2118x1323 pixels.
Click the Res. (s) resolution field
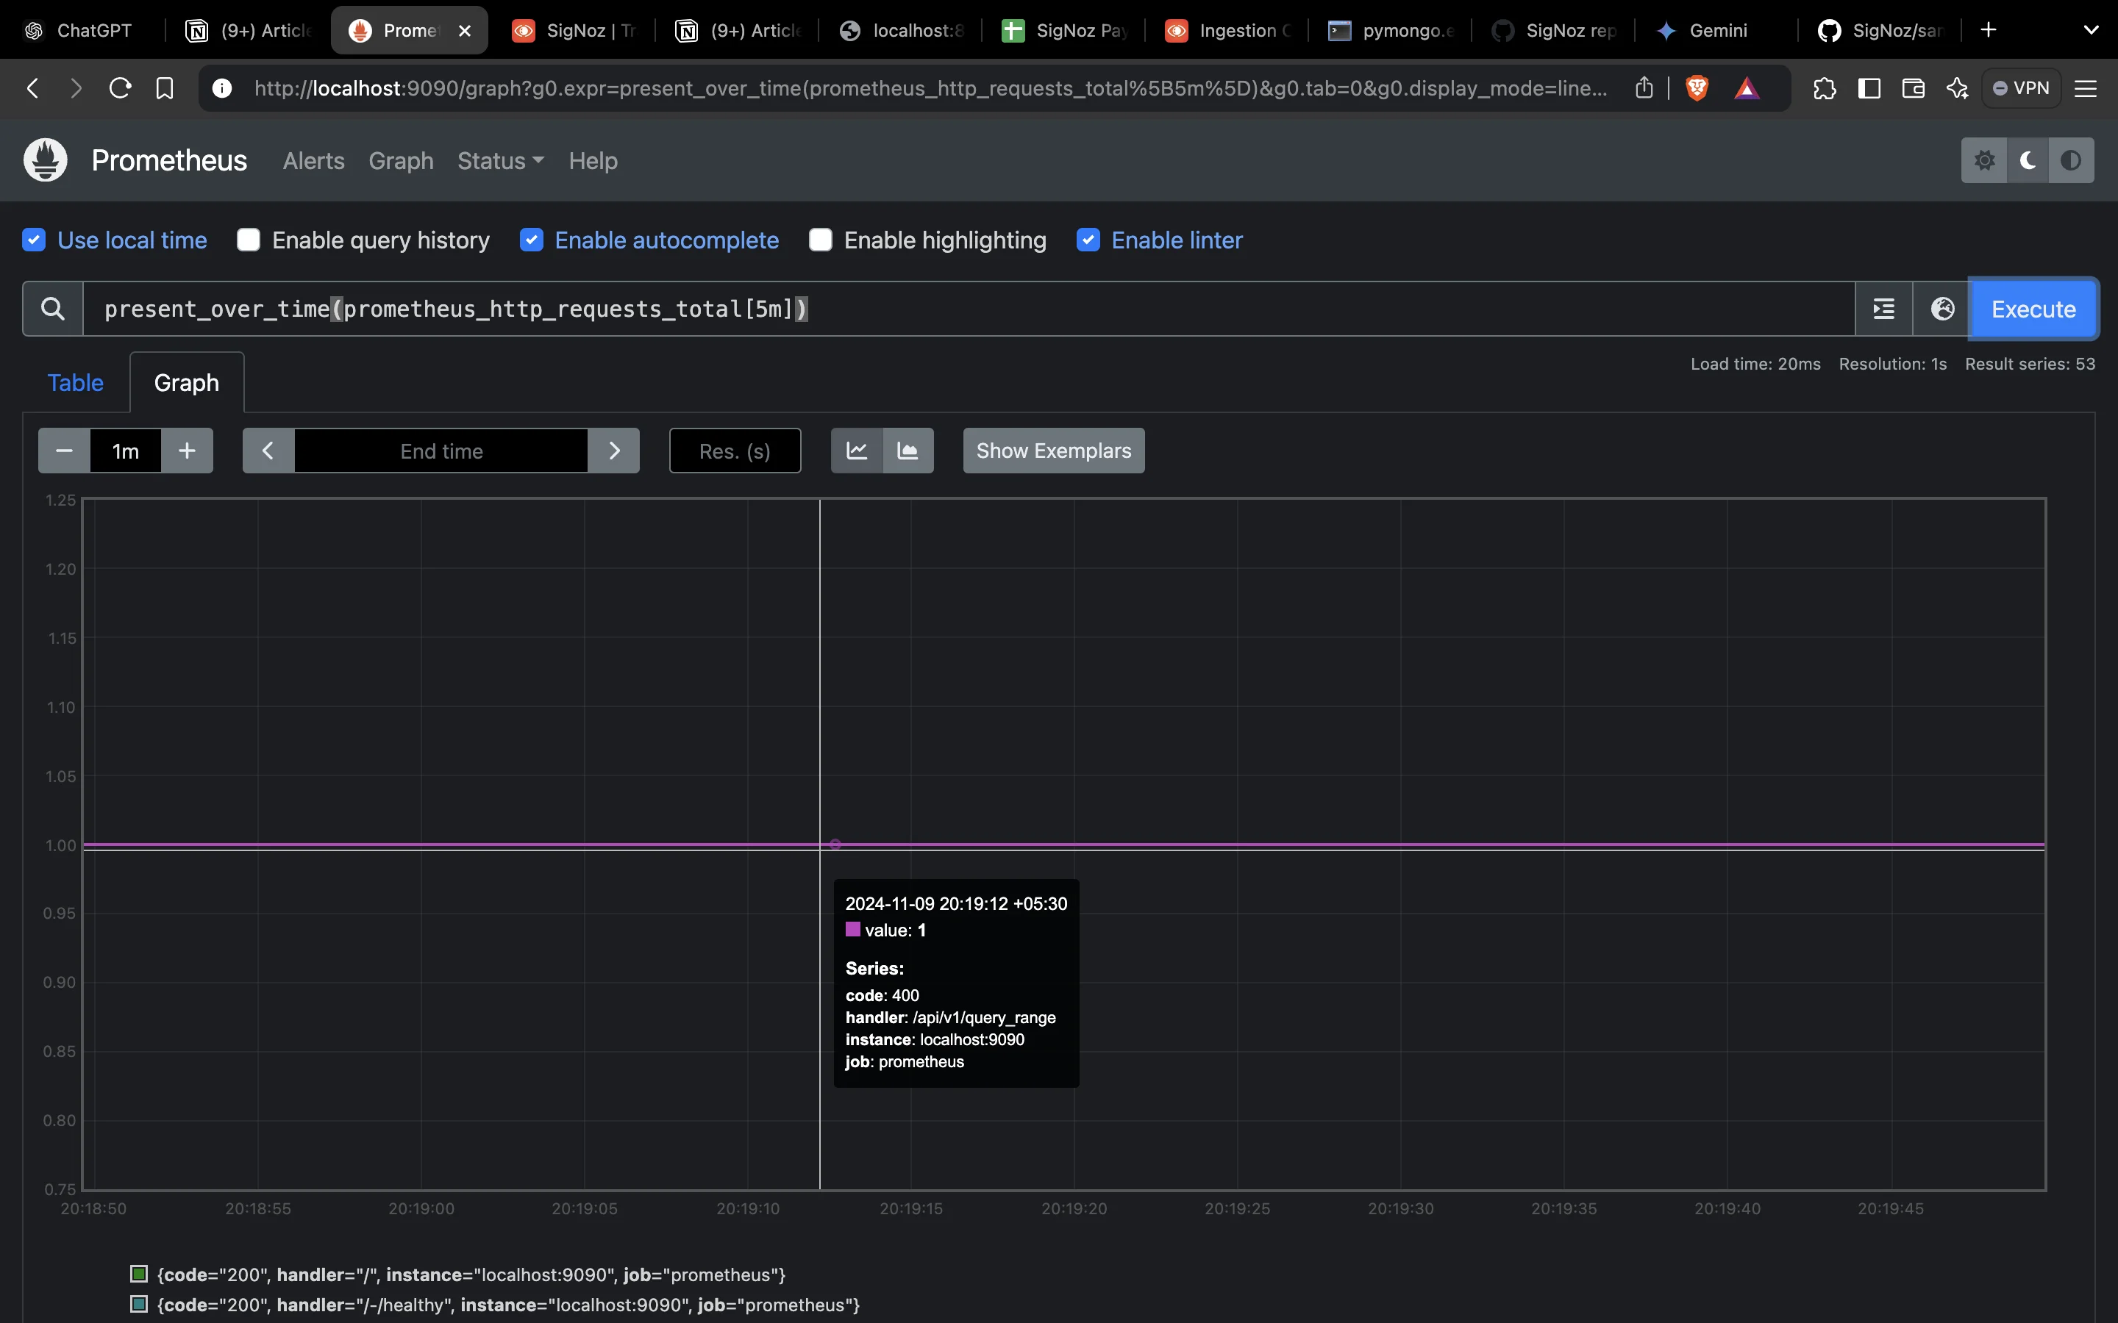[735, 451]
